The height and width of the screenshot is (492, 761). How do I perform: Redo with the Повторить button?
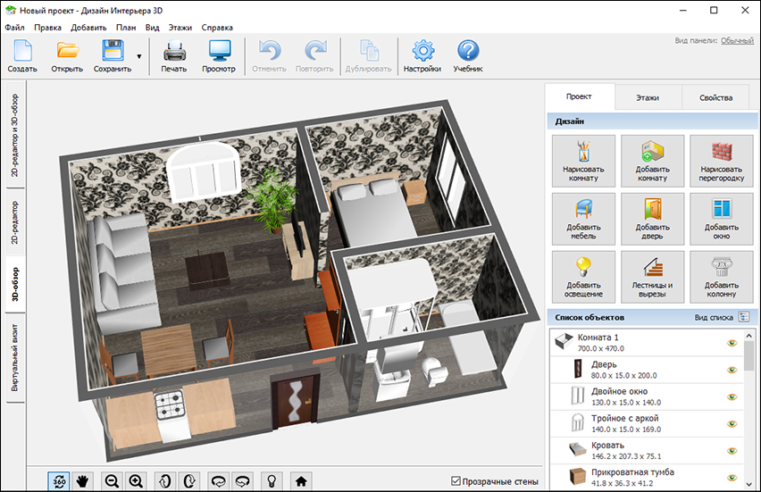click(314, 55)
